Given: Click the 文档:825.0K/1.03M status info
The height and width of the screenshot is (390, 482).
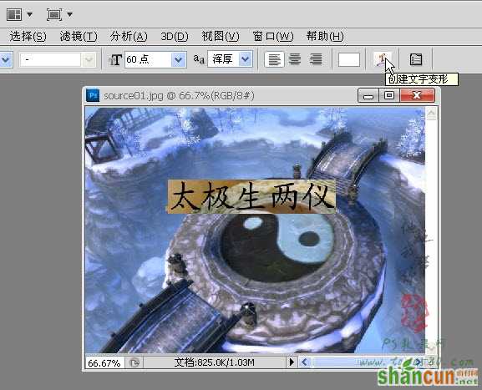Looking at the screenshot, I should click(214, 362).
